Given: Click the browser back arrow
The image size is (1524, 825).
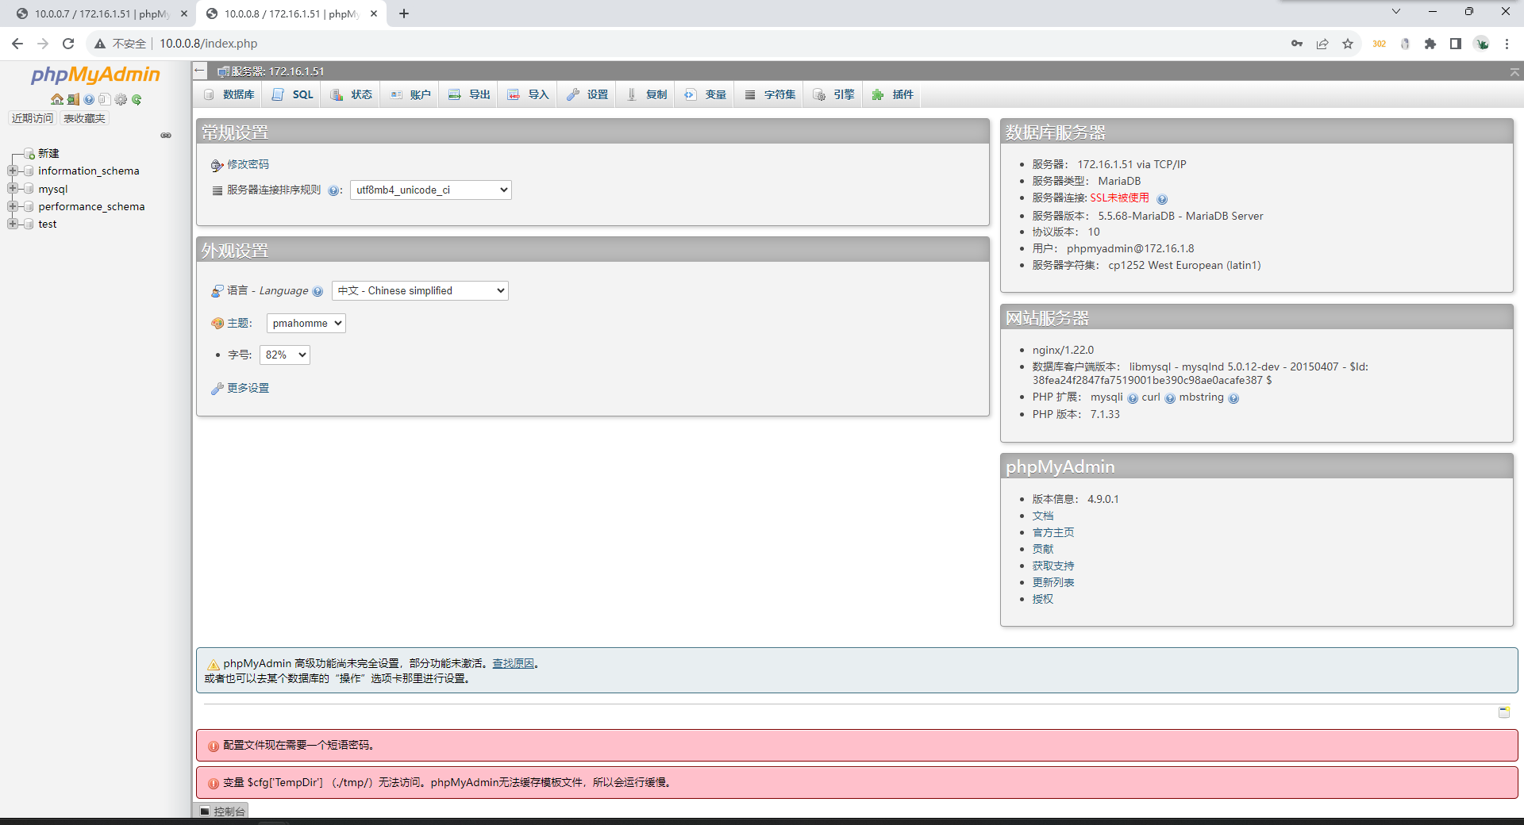Looking at the screenshot, I should 17,44.
